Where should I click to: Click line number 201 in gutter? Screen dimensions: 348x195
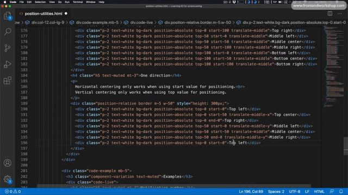24,171
